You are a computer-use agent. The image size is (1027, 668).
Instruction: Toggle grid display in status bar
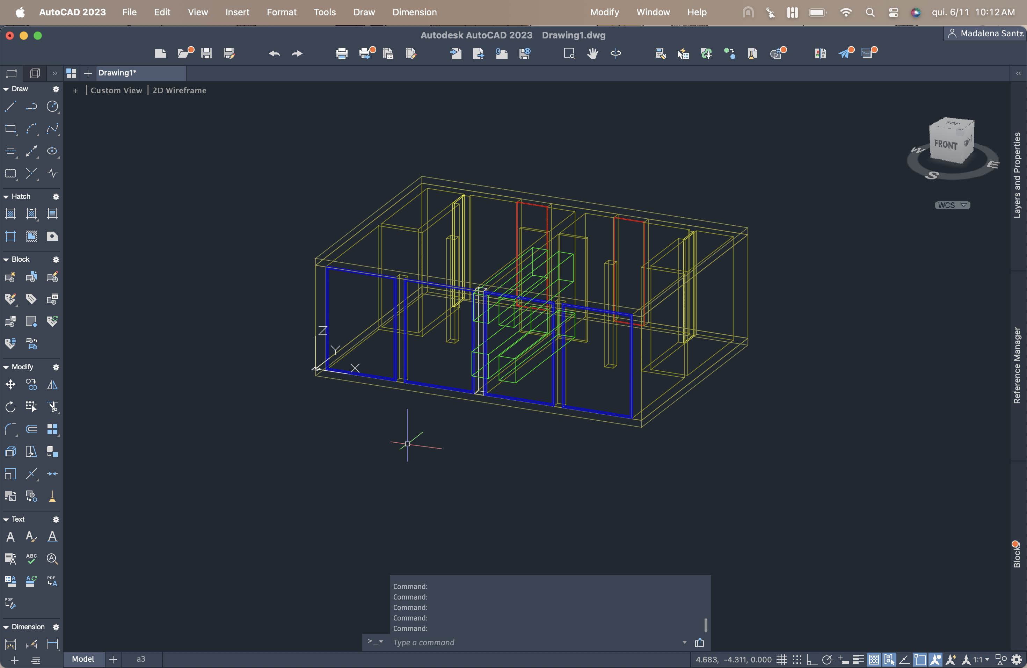tap(781, 659)
